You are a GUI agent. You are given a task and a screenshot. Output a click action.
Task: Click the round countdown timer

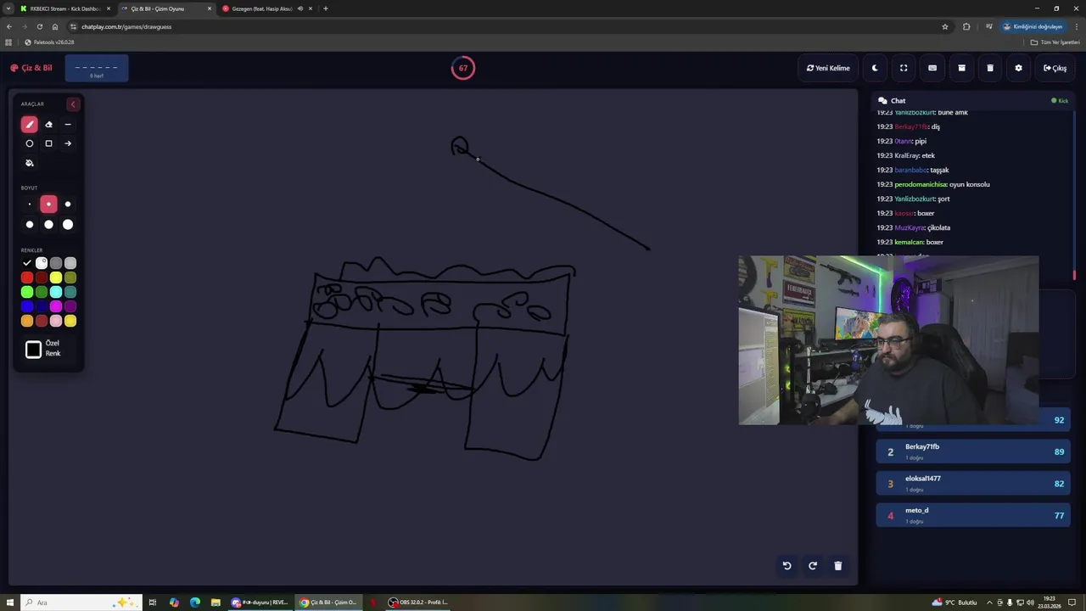[x=463, y=68]
